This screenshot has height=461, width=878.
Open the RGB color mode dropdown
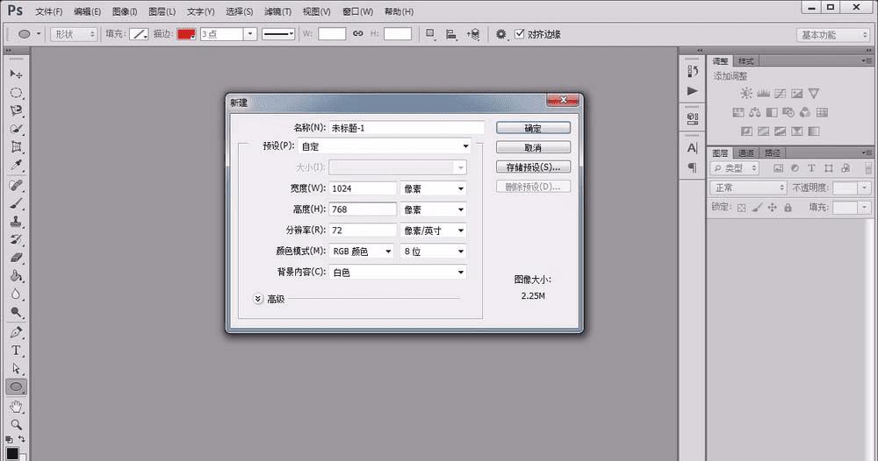(x=361, y=252)
